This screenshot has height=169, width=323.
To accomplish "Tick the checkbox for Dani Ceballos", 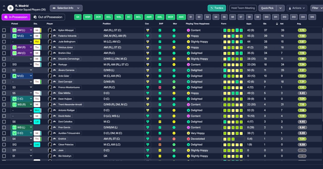I will (4, 122).
